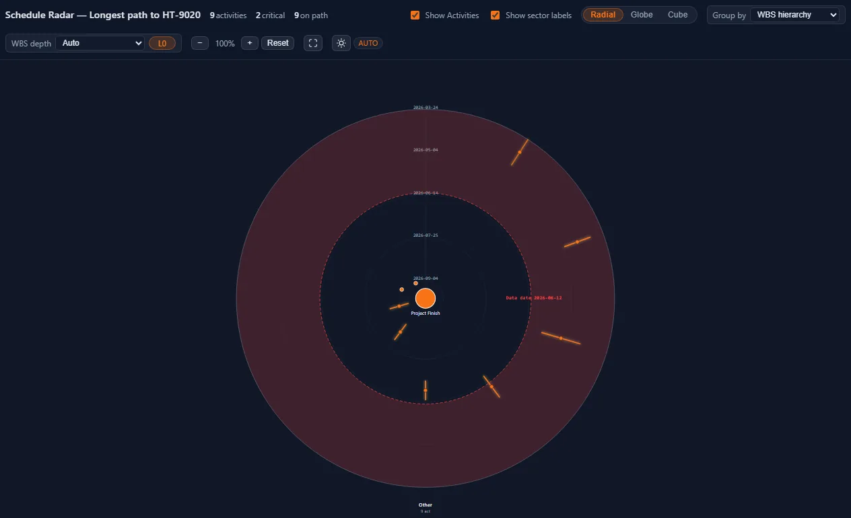Screen dimensions: 851x518
Task: Toggle the sun brightness theme icon
Action: pos(341,43)
